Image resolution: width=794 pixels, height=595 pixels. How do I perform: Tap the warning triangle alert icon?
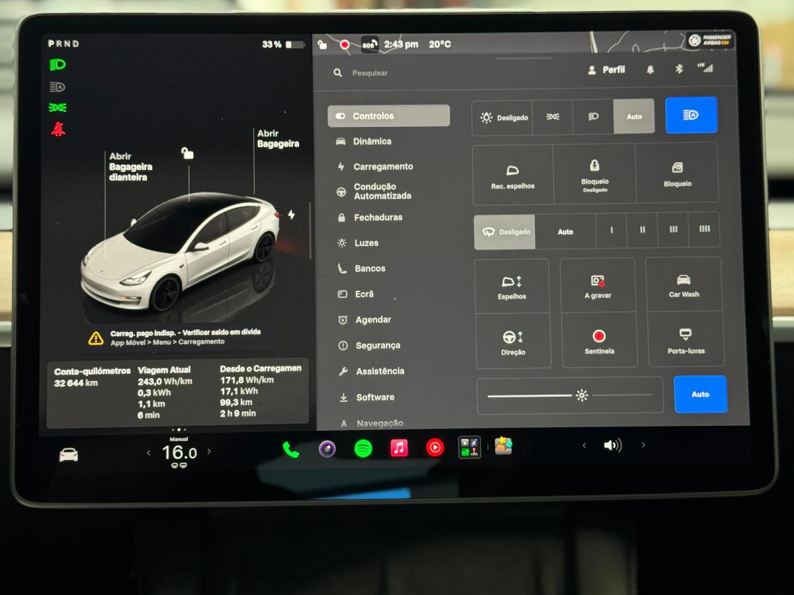point(96,338)
